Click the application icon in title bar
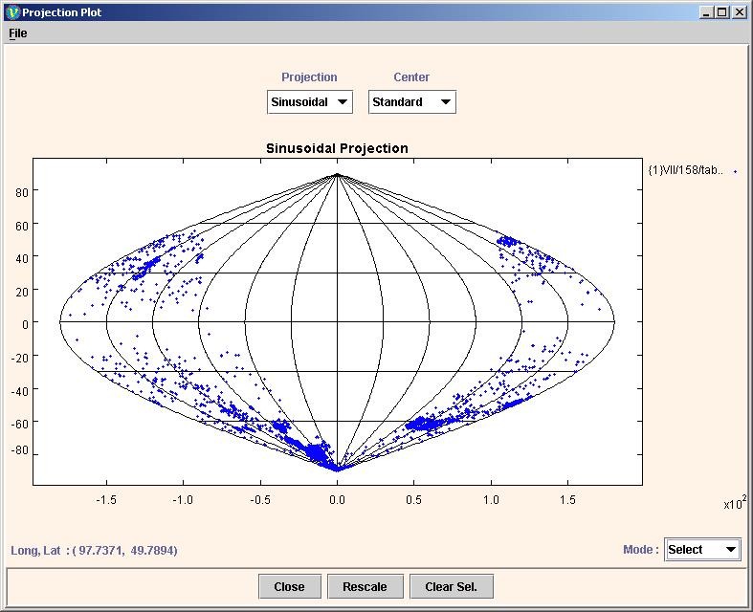This screenshot has width=753, height=612. pyautogui.click(x=12, y=12)
